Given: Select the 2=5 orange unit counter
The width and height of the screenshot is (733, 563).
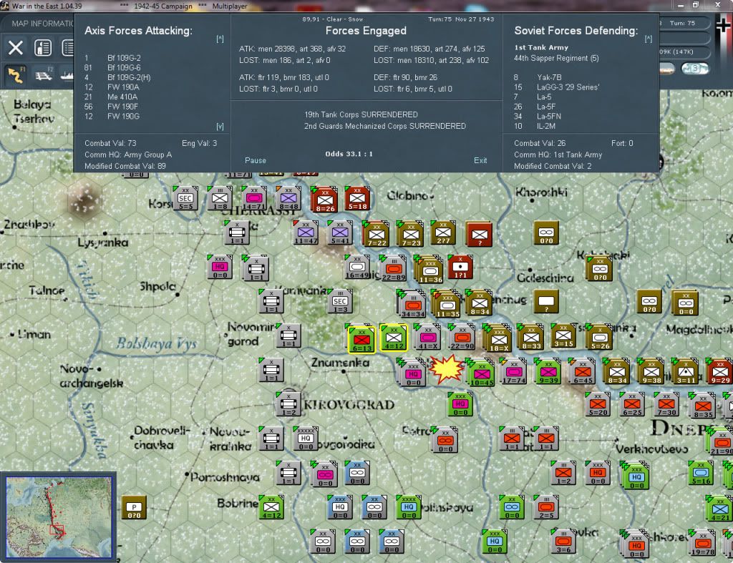Looking at the screenshot, I should [x=546, y=507].
